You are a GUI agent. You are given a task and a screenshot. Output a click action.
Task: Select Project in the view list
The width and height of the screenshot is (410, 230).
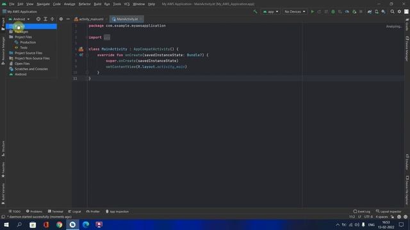[x=31, y=26]
